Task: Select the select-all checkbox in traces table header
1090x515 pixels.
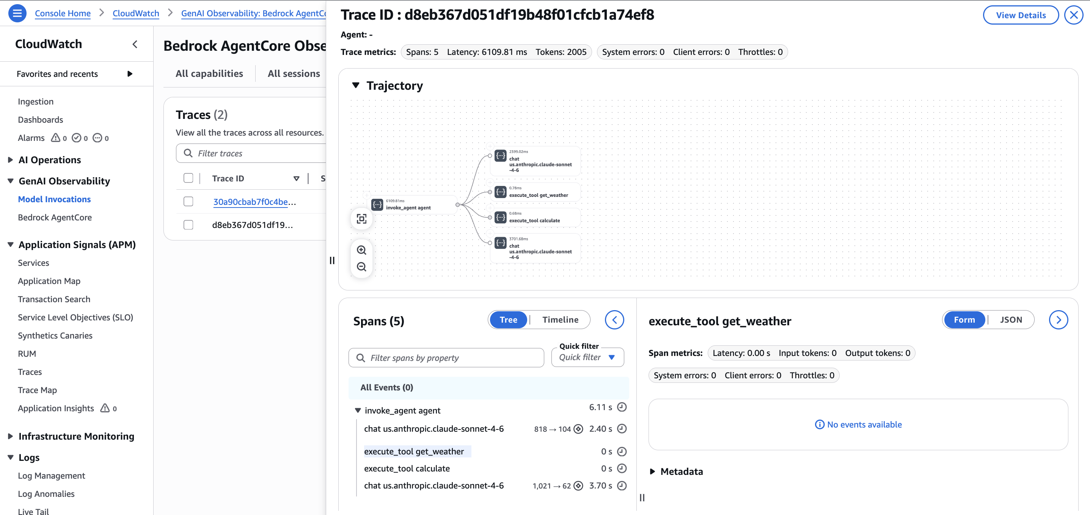Action: pyautogui.click(x=188, y=178)
